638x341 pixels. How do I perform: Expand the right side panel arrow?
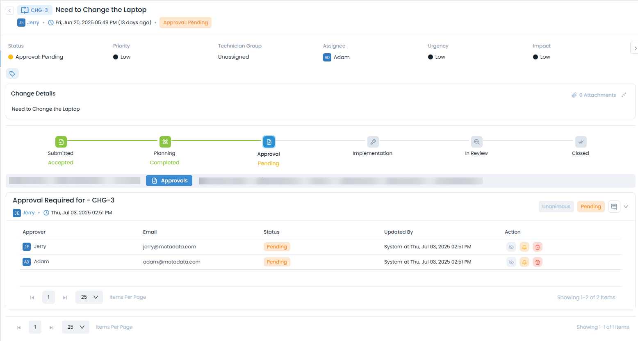(x=635, y=48)
